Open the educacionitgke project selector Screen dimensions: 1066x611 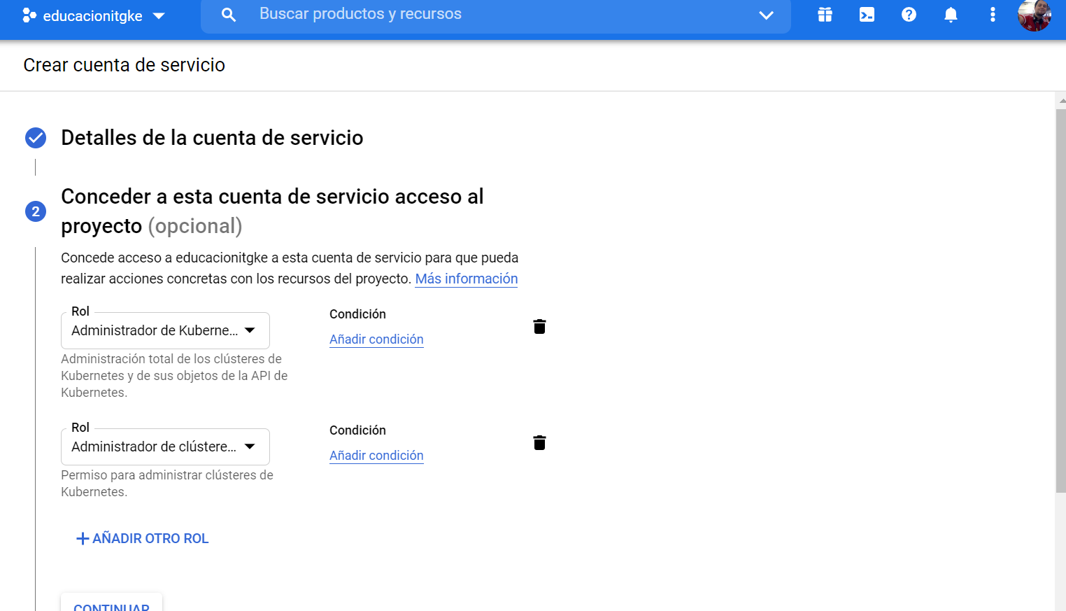[94, 15]
